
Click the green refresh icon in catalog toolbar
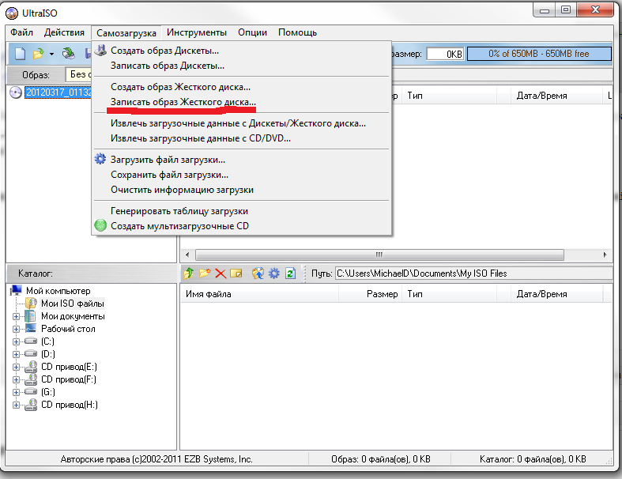pos(290,273)
